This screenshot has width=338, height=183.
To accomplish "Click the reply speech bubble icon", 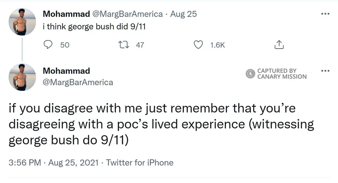I will (49, 44).
